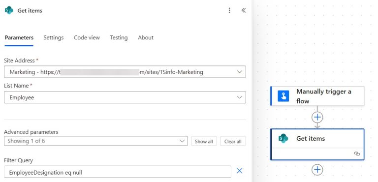The image size is (378, 182).
Task: Click the Manually trigger a flow icon
Action: click(x=283, y=96)
